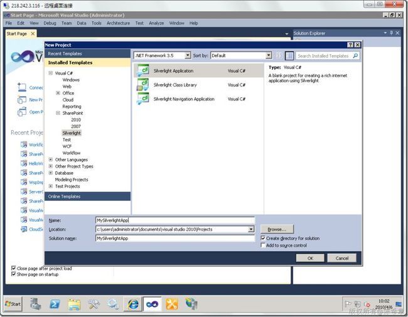The height and width of the screenshot is (317, 408).
Task: Activate the Visual Studio taskbar icon
Action: coord(153,304)
